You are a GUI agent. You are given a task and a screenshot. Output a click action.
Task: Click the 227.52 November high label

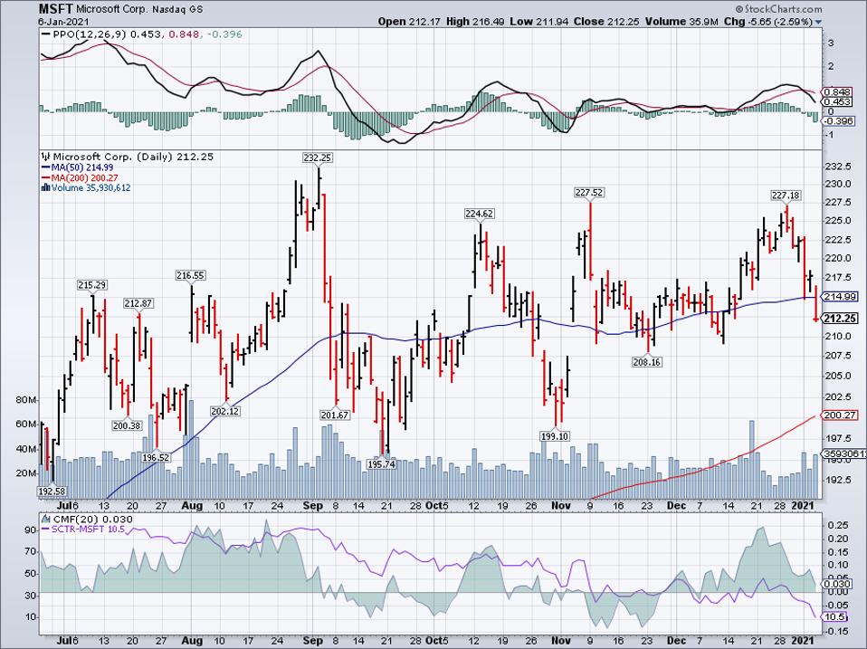(x=589, y=193)
